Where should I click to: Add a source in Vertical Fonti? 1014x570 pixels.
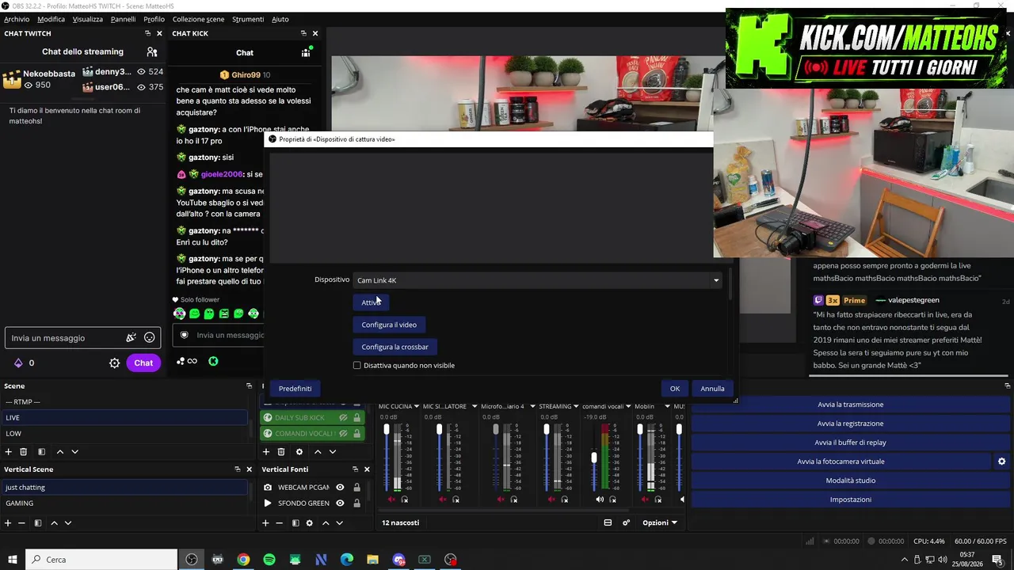[x=265, y=522]
